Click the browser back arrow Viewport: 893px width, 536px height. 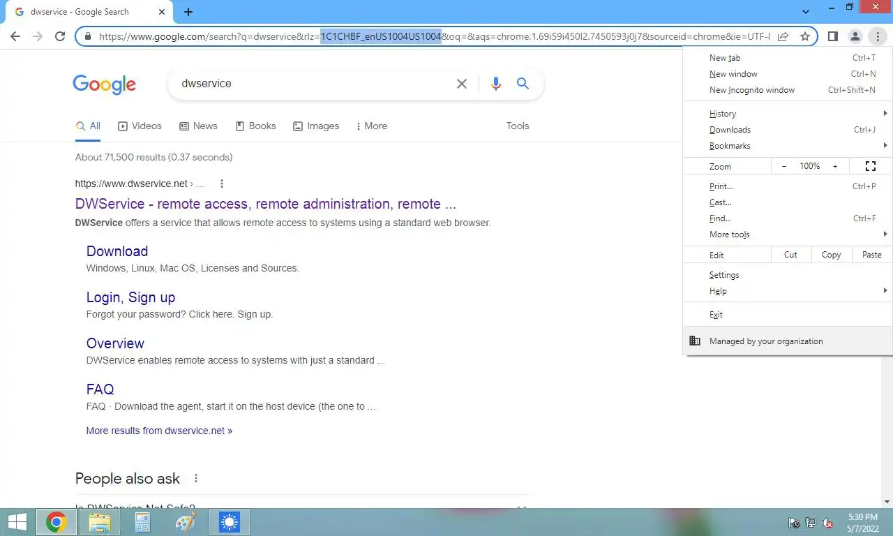coord(15,36)
